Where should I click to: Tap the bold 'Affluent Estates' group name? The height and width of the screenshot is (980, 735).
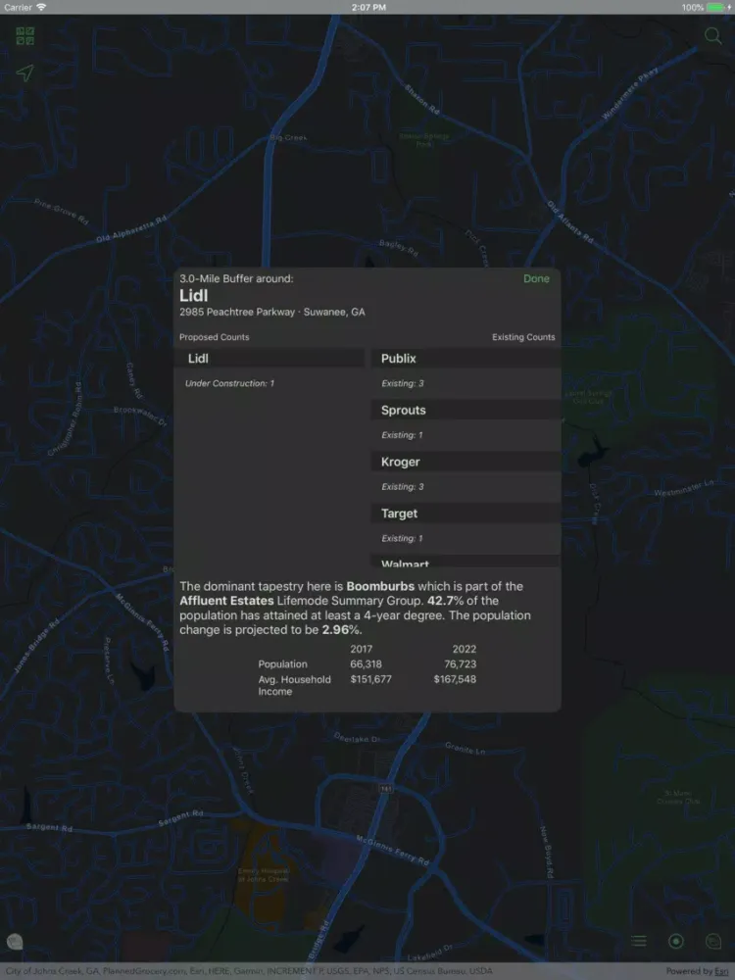(x=226, y=601)
